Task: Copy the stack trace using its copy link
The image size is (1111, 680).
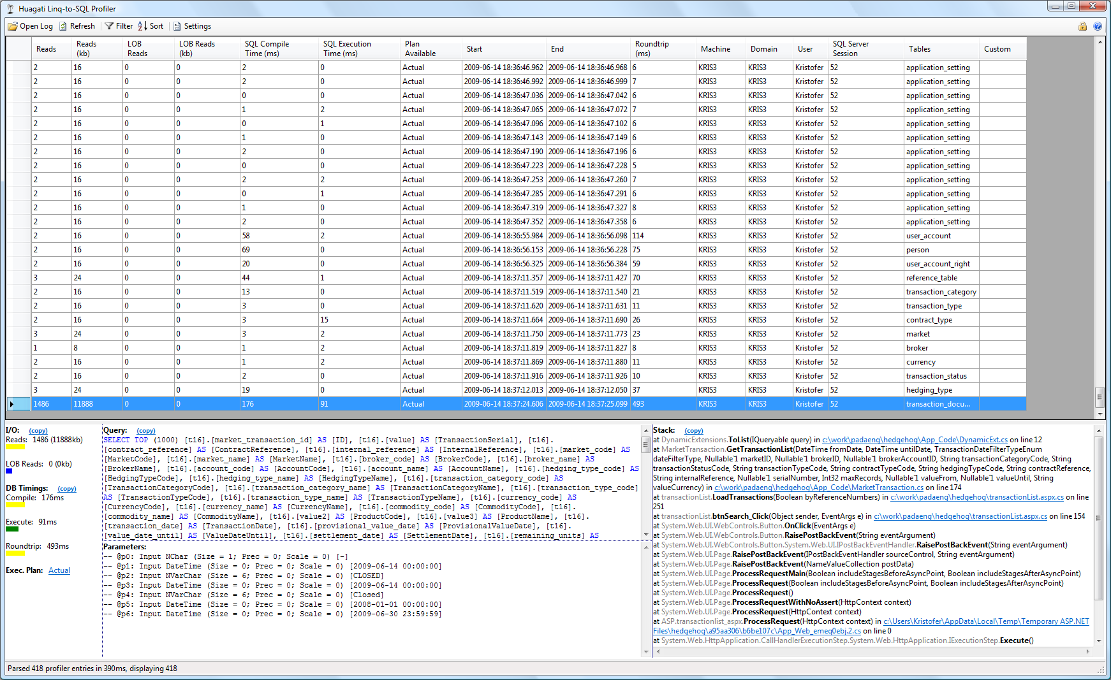Action: (x=693, y=431)
